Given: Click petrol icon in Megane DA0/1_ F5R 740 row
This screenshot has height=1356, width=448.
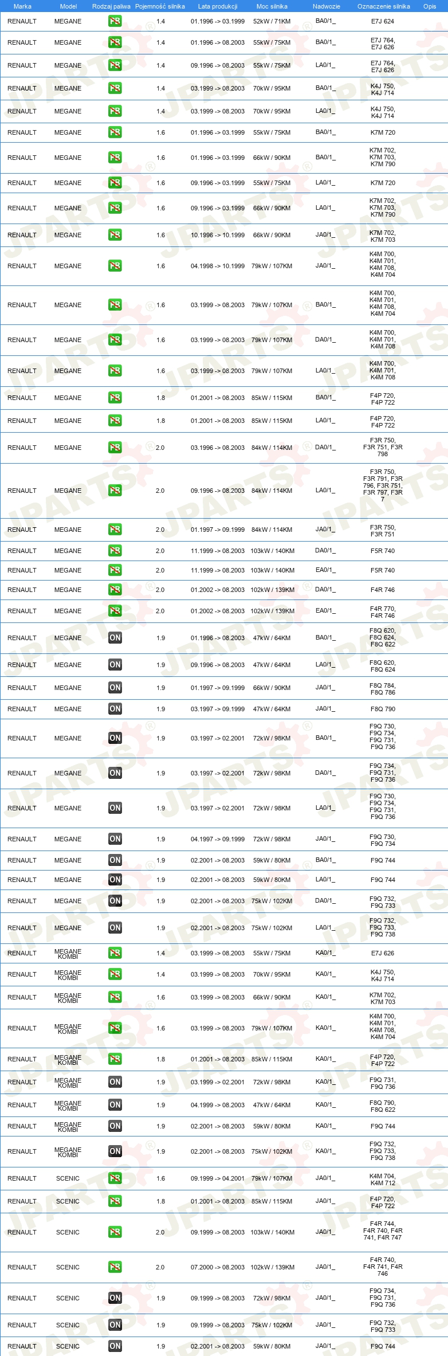Looking at the screenshot, I should click(x=115, y=551).
